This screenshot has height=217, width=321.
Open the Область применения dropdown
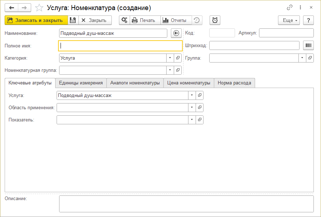click(x=192, y=107)
